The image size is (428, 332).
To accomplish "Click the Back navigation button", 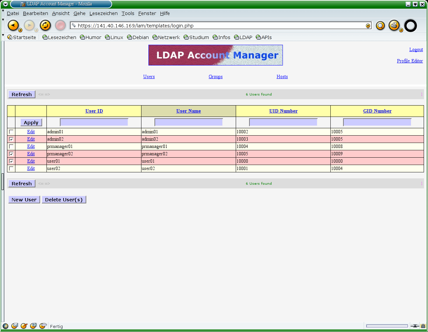I will pos(13,25).
